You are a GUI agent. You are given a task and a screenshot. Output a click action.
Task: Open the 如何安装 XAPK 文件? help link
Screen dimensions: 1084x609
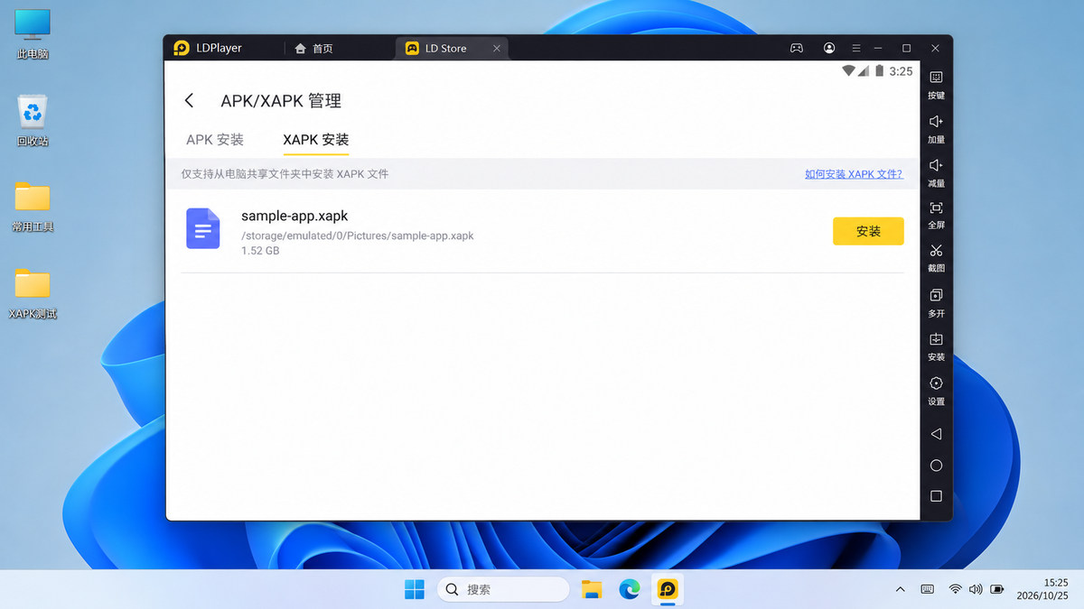854,174
